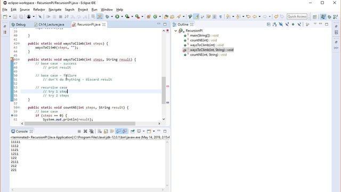
Task: Click the Skip All Breakpoints icon
Action: coord(40,17)
